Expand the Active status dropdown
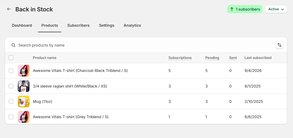The width and height of the screenshot is (293, 138). (x=276, y=9)
